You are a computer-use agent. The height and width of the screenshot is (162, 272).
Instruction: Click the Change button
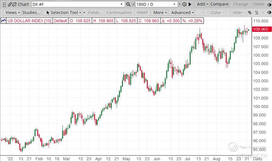(x=241, y=4)
